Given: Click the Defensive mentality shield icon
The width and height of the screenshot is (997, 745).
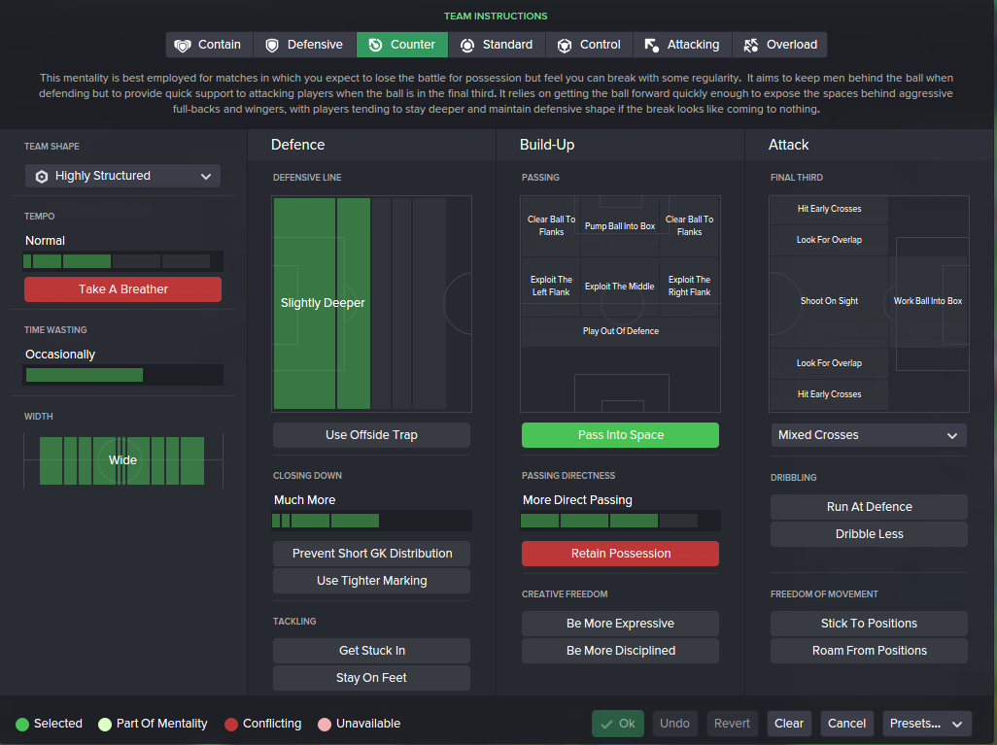Looking at the screenshot, I should [272, 45].
